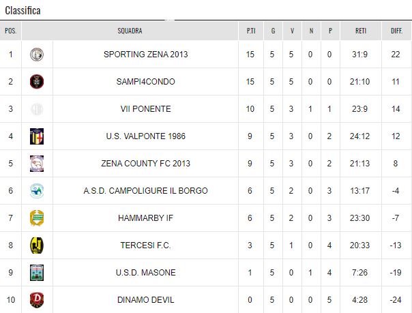Click the Classifica section title

pos(23,10)
